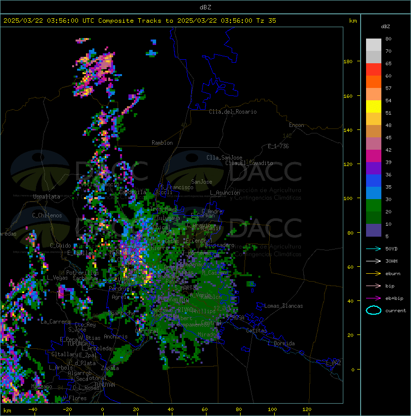The width and height of the screenshot is (411, 416).
Task: Click the E_1-736 map label
Action: click(278, 146)
